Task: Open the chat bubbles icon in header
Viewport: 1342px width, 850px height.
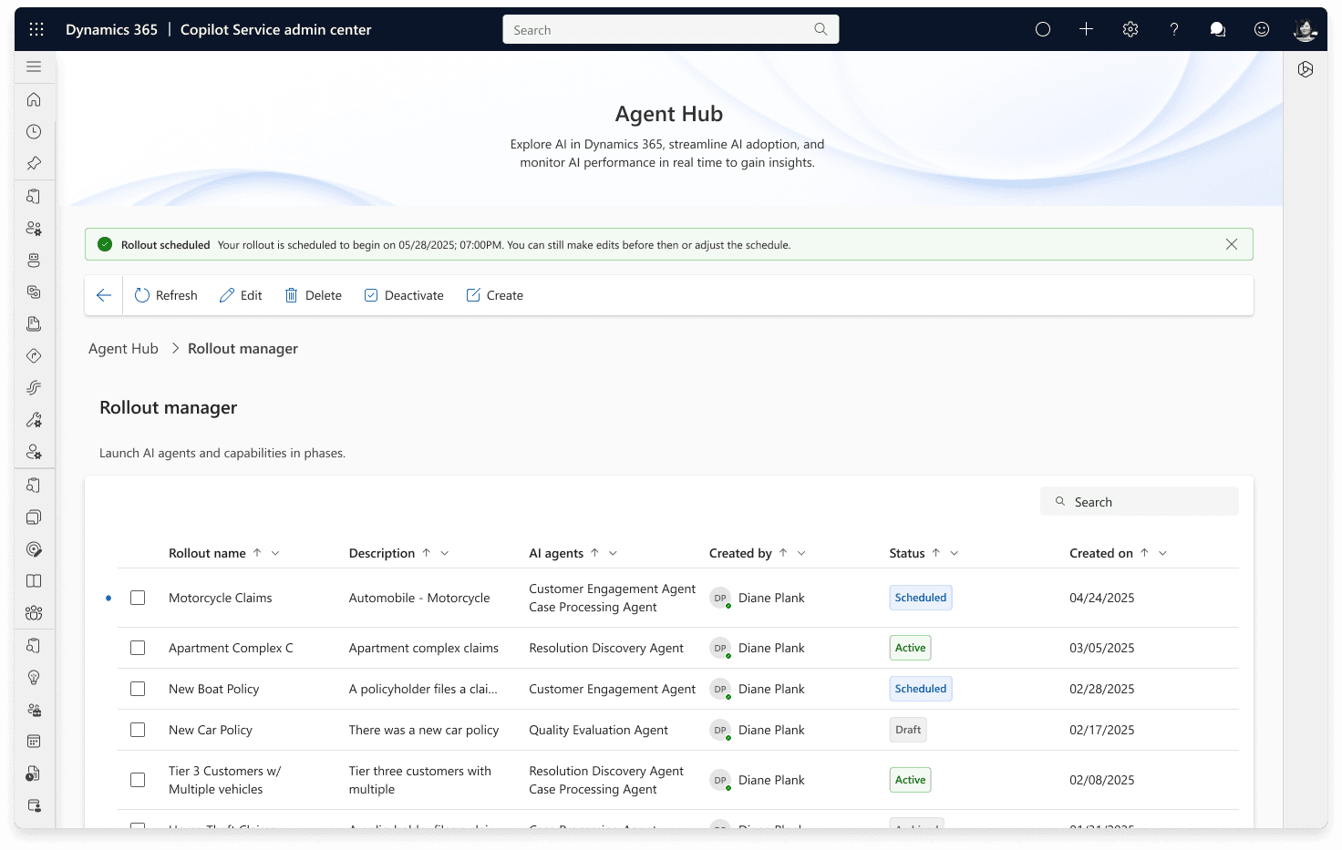Action: click(x=1217, y=29)
